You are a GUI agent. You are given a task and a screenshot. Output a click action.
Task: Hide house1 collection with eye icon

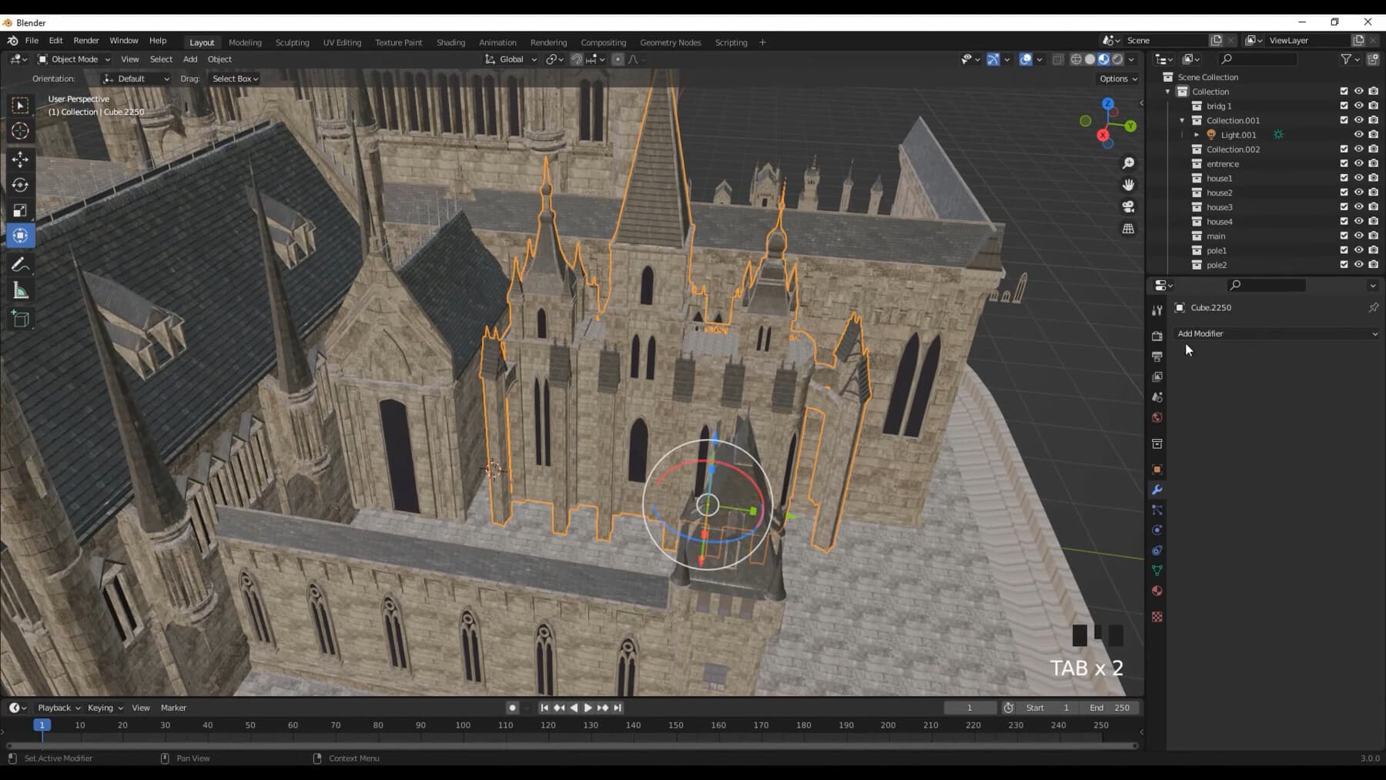pos(1358,178)
